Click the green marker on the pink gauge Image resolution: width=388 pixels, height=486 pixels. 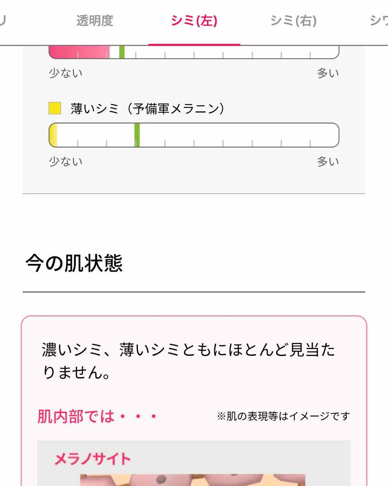point(122,52)
